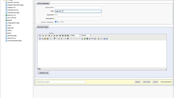The width and height of the screenshot is (174, 98).
Task: Center align text
Action: (63, 36)
